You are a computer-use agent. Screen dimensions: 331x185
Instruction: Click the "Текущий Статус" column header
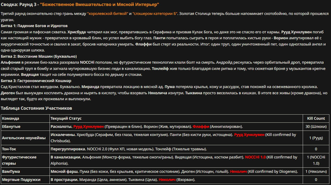coord(176,118)
